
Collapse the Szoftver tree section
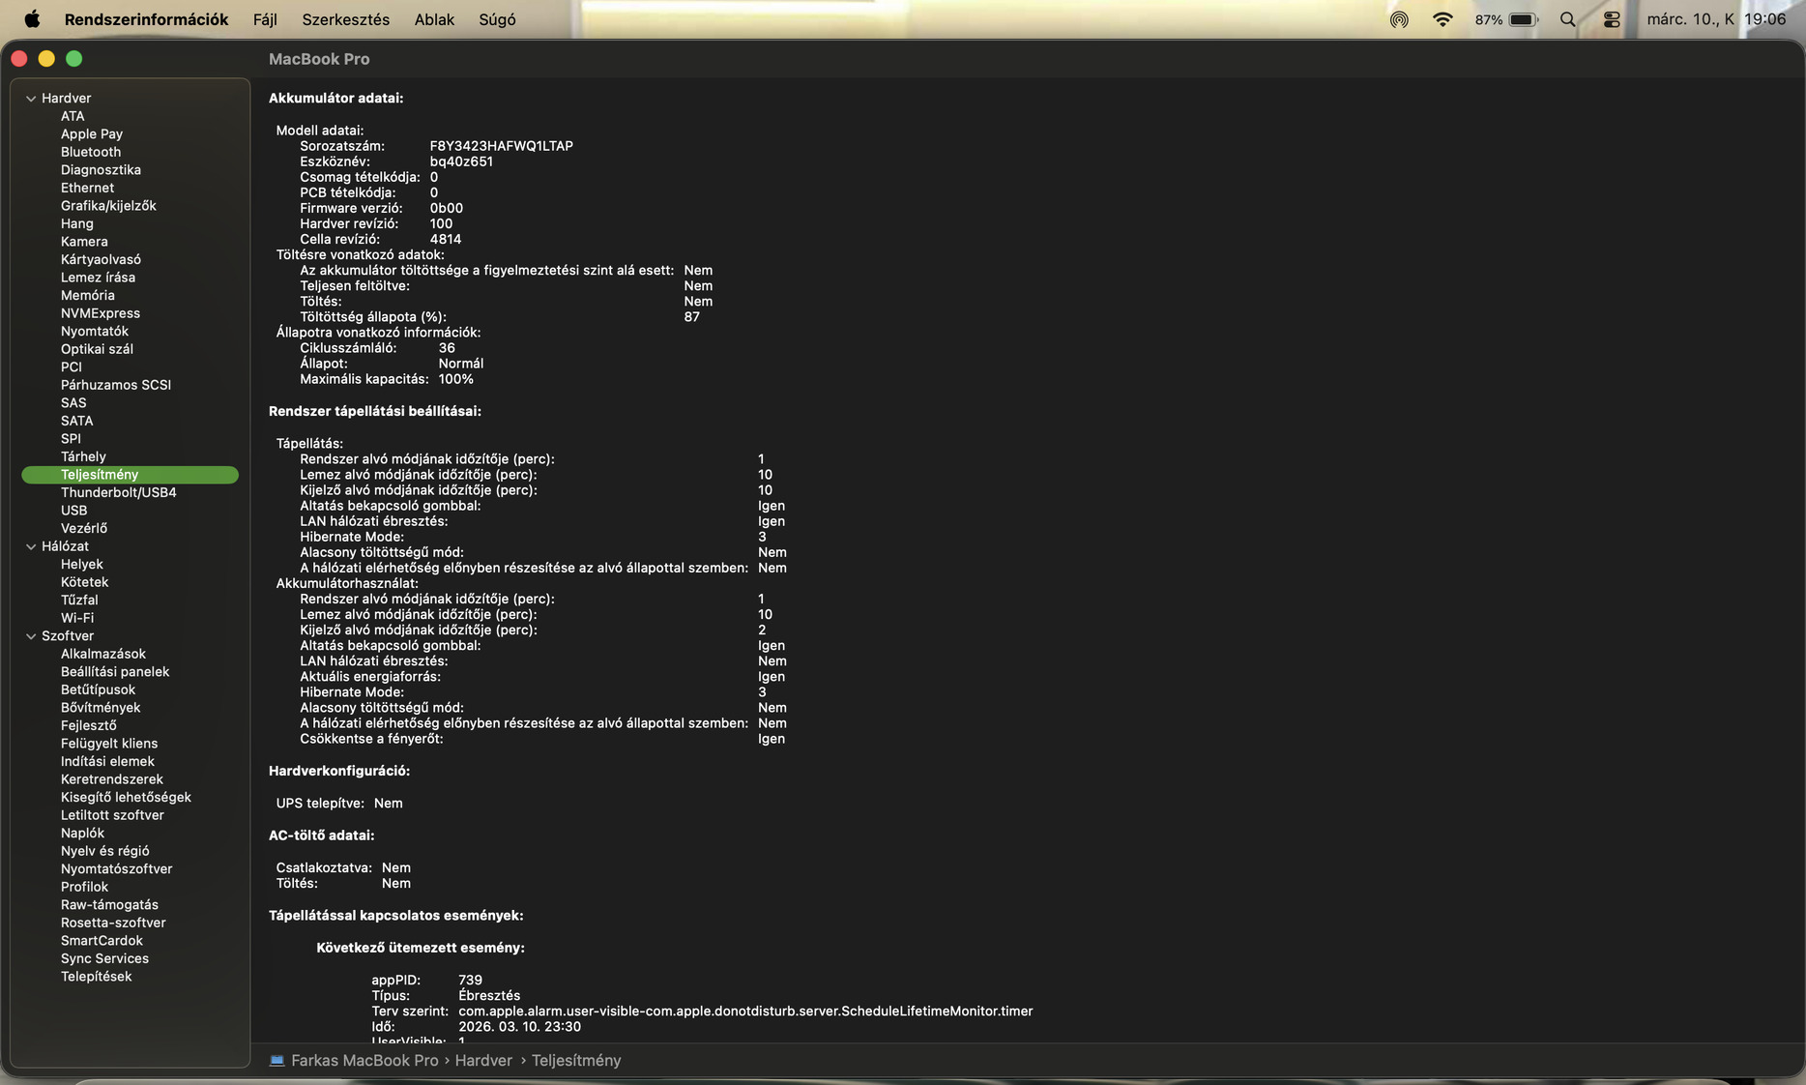point(31,636)
